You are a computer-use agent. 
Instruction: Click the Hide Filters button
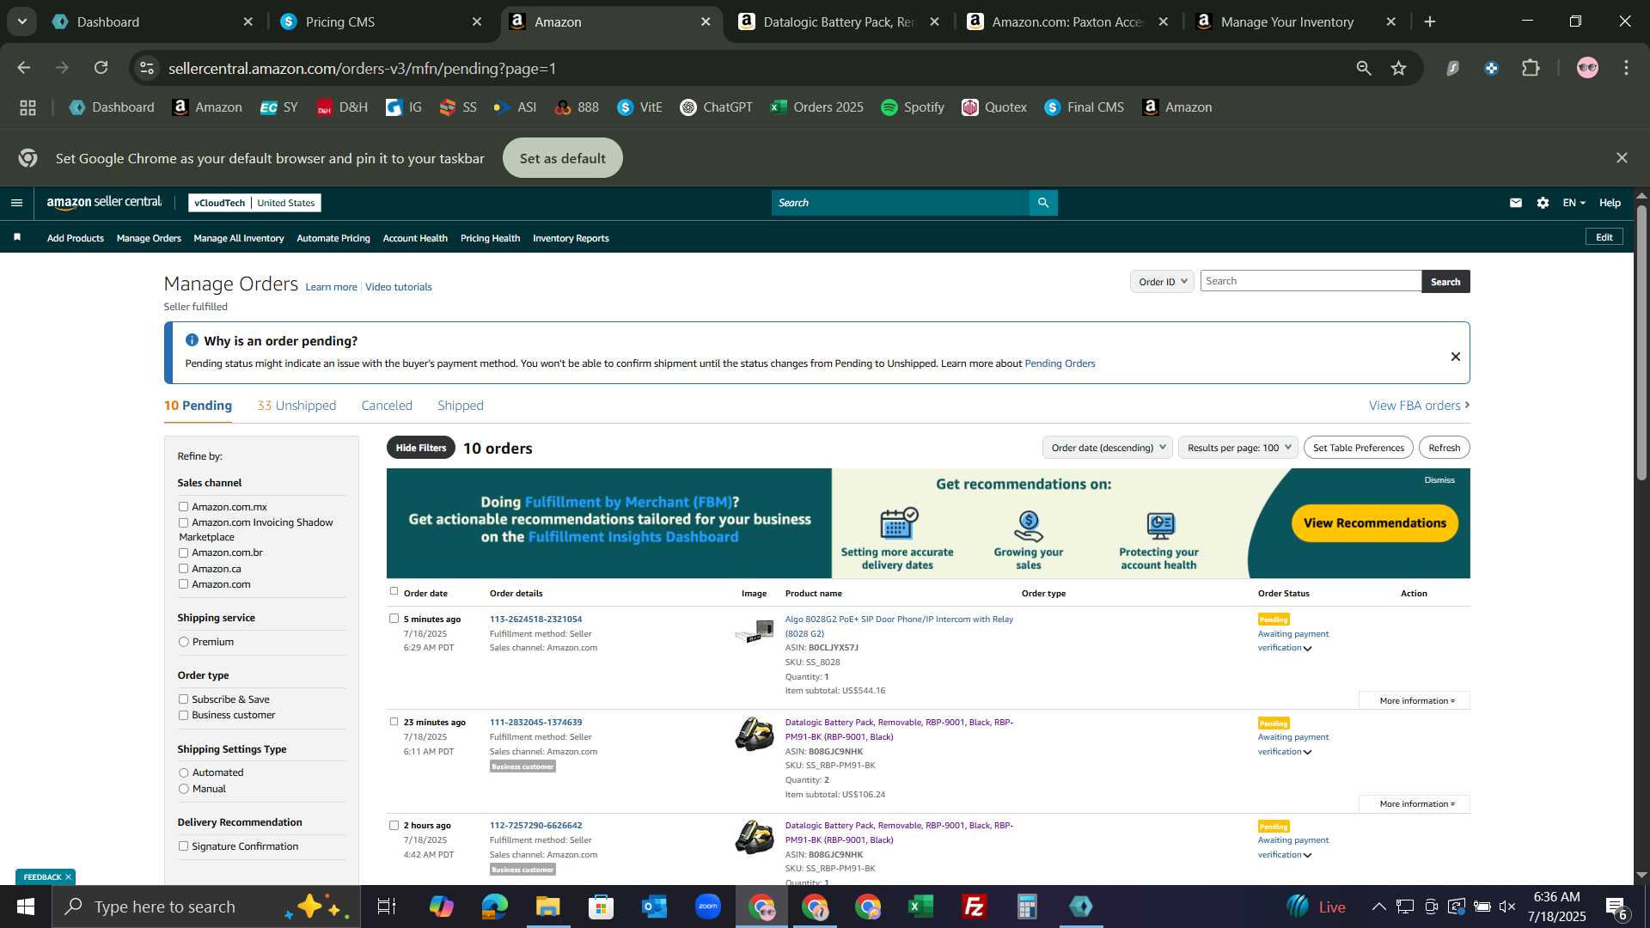click(421, 448)
